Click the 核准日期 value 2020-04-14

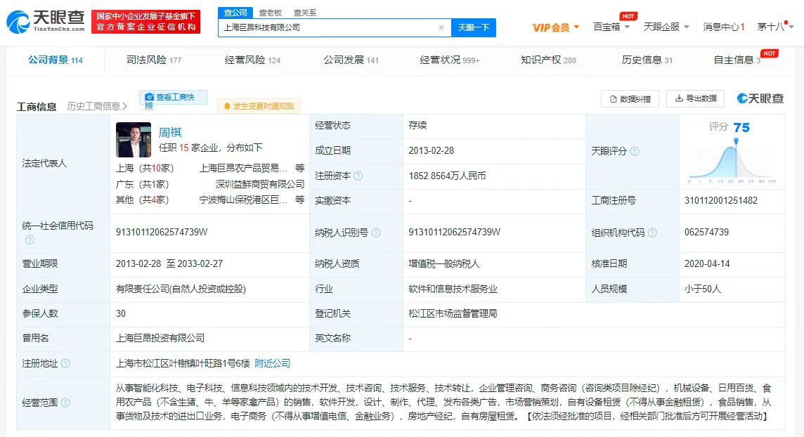tap(707, 263)
